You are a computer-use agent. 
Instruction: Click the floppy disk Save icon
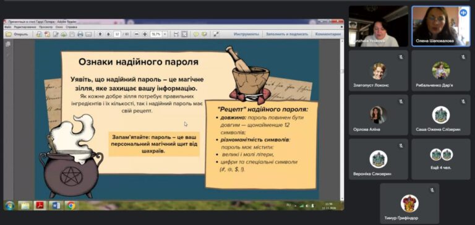pos(72,34)
